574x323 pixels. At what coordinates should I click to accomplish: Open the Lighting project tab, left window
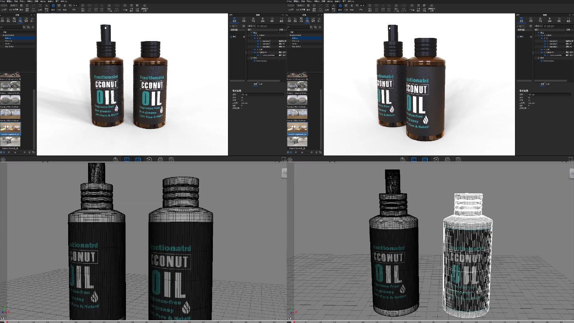[x=263, y=20]
